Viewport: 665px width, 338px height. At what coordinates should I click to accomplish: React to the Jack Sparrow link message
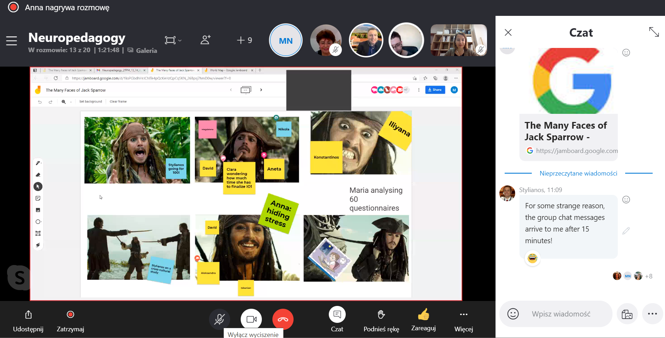point(626,53)
